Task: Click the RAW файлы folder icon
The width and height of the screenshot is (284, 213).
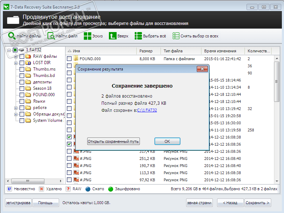Action: click(x=28, y=56)
